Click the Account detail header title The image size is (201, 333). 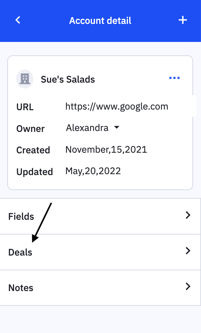pos(100,21)
